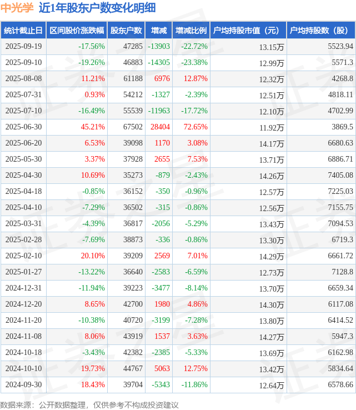This screenshot has width=356, height=410.
Task: Click the 数据来源 footer disclaimer text
Action: [89, 404]
